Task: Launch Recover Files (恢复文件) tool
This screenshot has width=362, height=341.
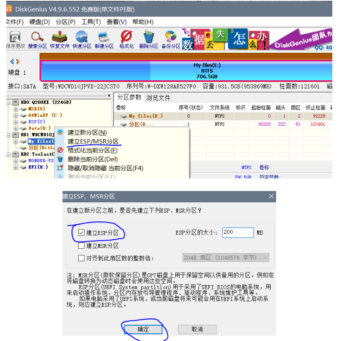Action: click(59, 39)
